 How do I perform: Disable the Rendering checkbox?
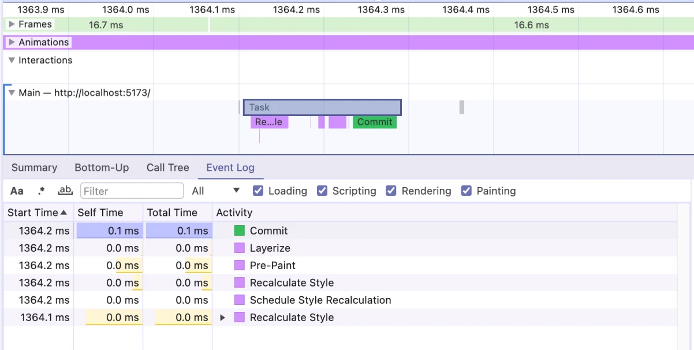tap(391, 191)
